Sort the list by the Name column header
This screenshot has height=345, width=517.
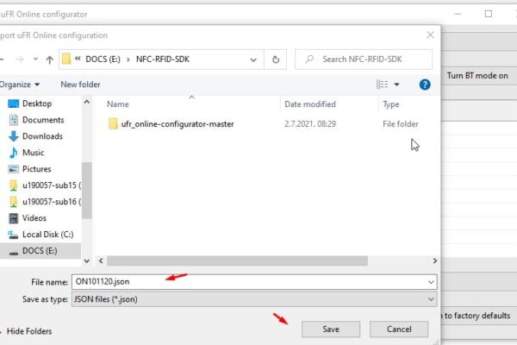coord(118,104)
